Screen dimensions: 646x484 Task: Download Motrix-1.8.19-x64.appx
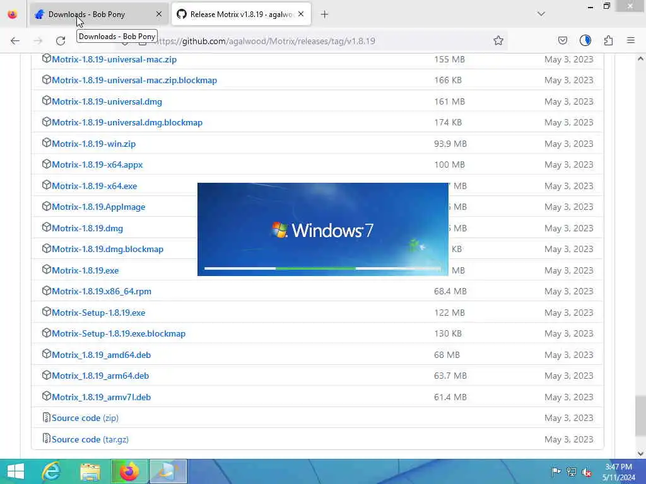tap(97, 164)
